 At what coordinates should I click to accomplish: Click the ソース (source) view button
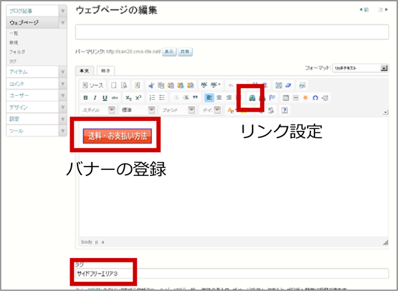pos(94,85)
